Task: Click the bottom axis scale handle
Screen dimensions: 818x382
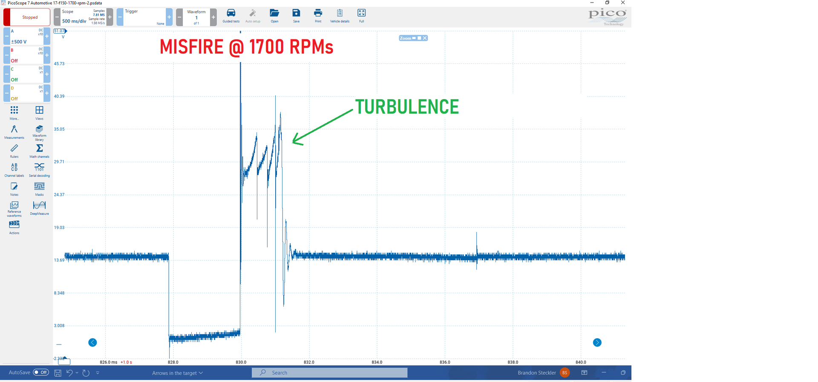Action: tap(64, 362)
